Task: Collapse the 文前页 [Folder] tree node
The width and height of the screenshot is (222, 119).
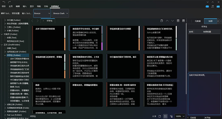Action: point(2,34)
